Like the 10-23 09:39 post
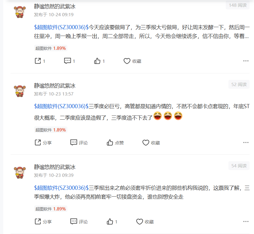 112,222
